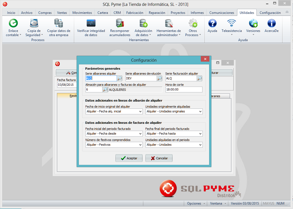Open Herramientas de administrador

click(x=169, y=23)
